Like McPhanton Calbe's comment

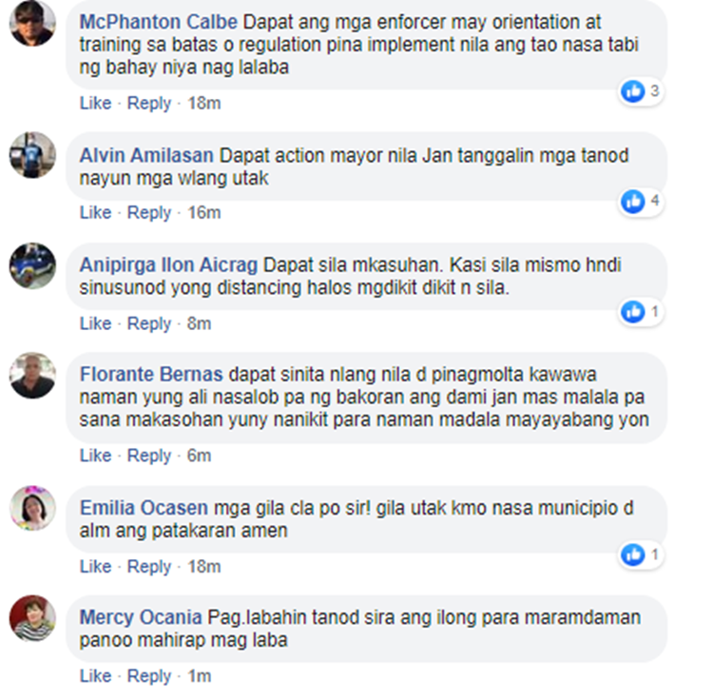[95, 104]
